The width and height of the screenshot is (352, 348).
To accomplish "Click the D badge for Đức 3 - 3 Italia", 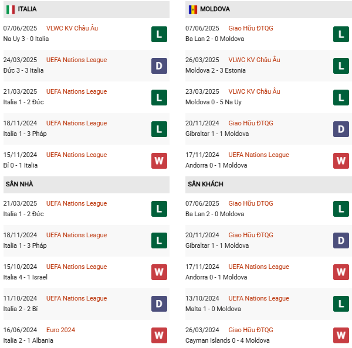I will [x=159, y=66].
